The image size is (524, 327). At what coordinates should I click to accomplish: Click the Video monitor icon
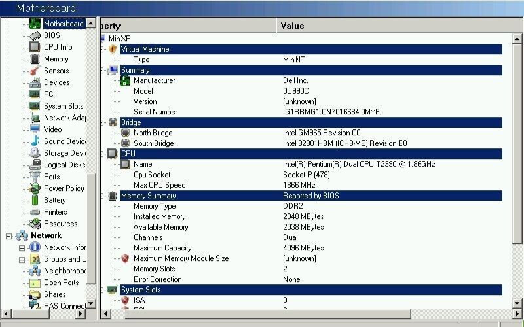(x=35, y=129)
